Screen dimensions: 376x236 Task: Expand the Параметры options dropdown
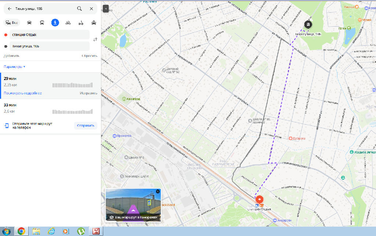click(14, 67)
